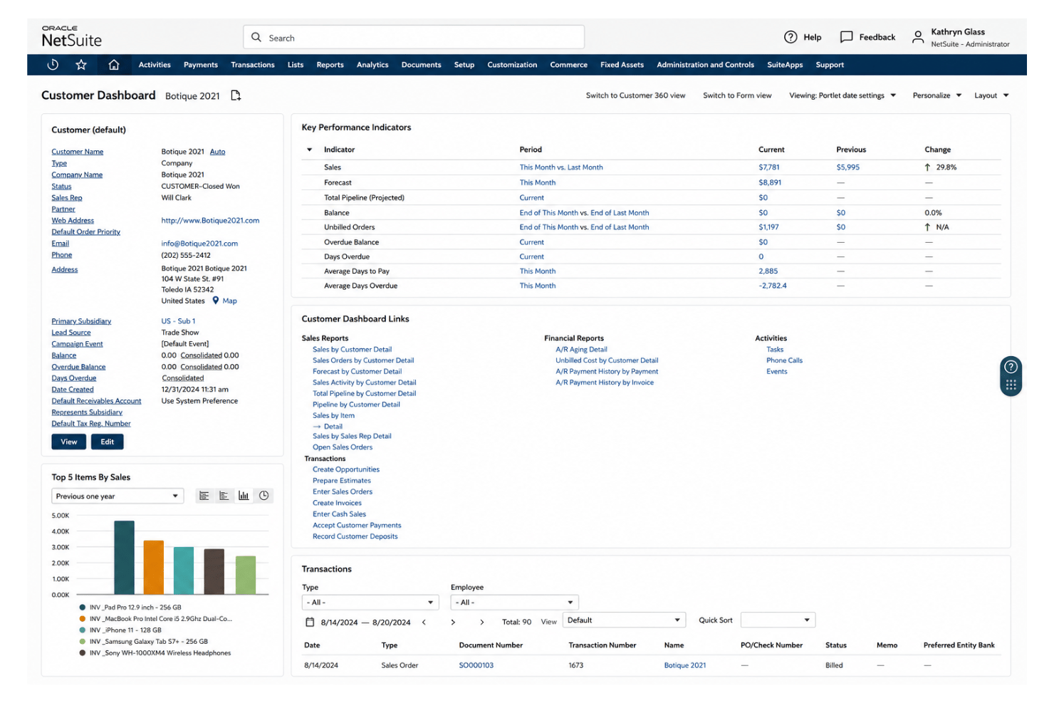
Task: Click the tallest dark teal chart bar
Action: click(124, 558)
